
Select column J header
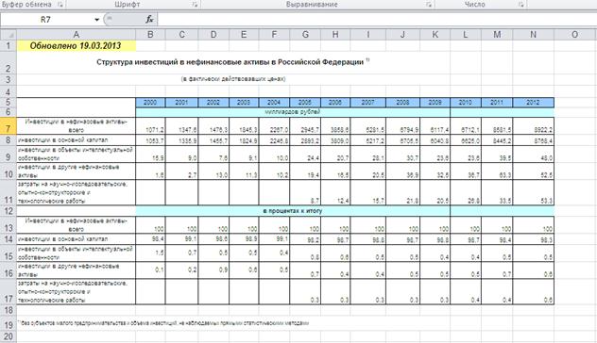[402, 35]
